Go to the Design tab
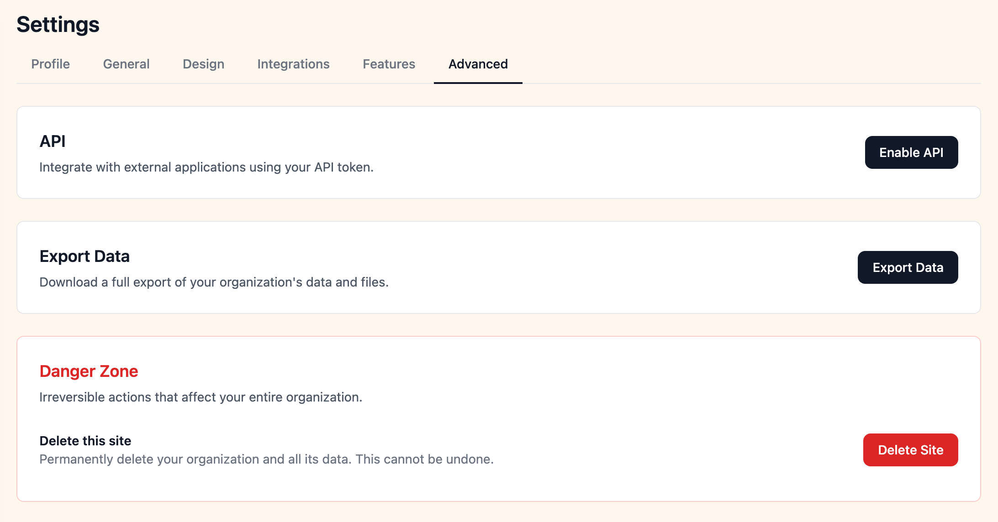Screen dimensions: 998x522 [203, 64]
